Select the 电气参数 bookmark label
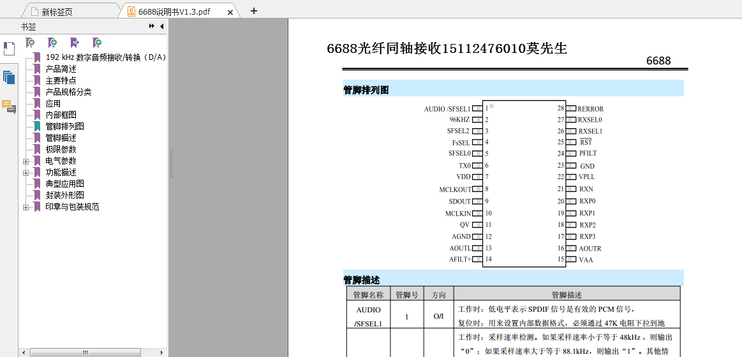 61,161
